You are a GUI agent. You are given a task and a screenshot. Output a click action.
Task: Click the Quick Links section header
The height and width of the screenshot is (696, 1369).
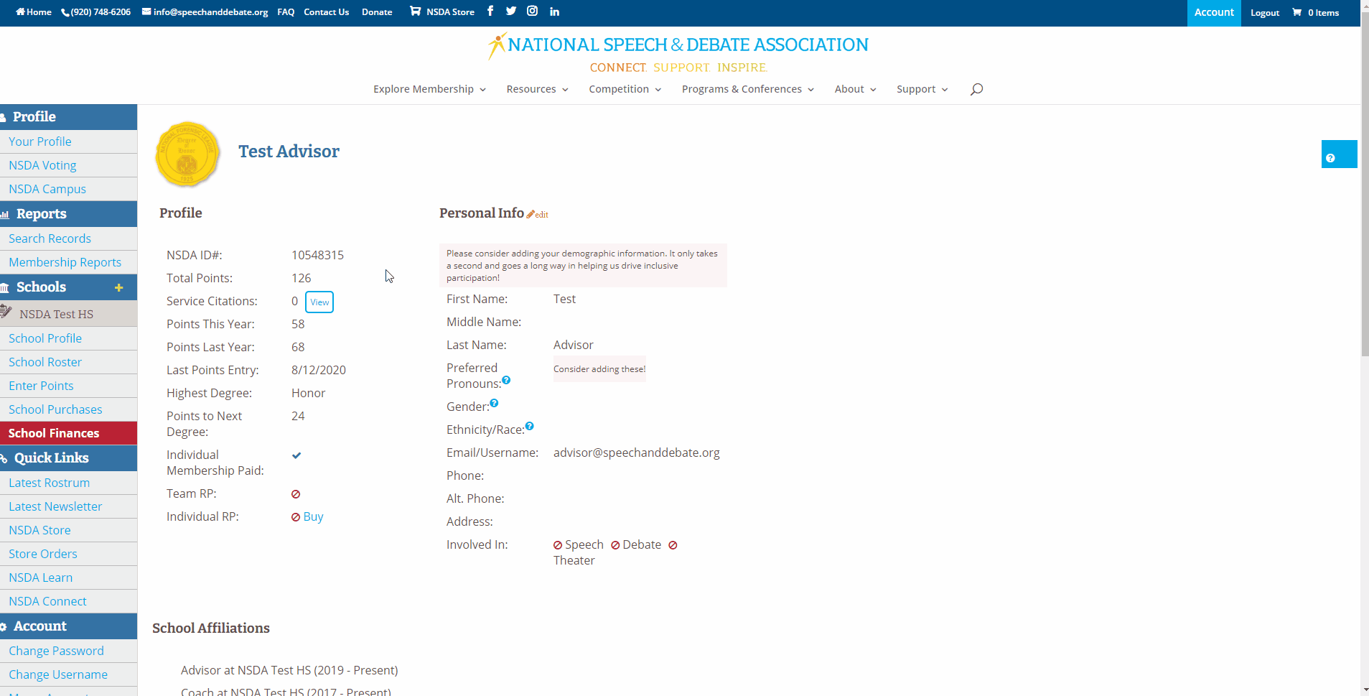[68, 458]
